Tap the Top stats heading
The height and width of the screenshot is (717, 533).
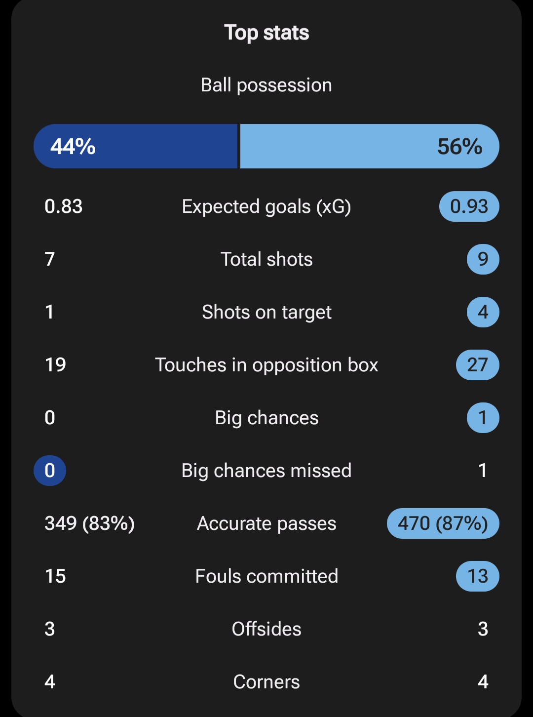(266, 33)
